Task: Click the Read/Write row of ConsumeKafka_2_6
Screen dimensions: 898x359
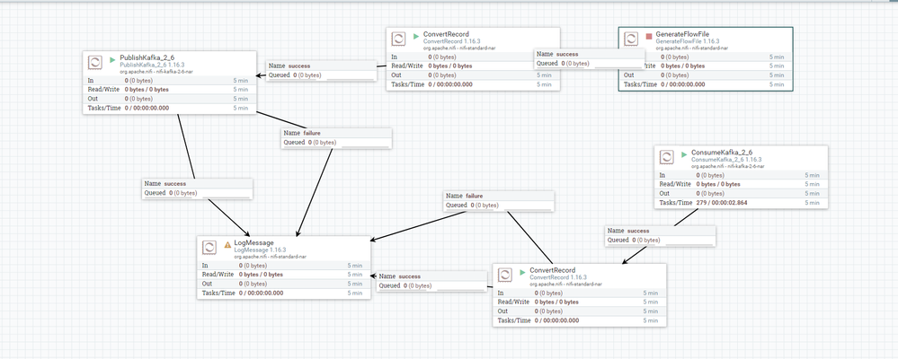Action: pos(741,184)
